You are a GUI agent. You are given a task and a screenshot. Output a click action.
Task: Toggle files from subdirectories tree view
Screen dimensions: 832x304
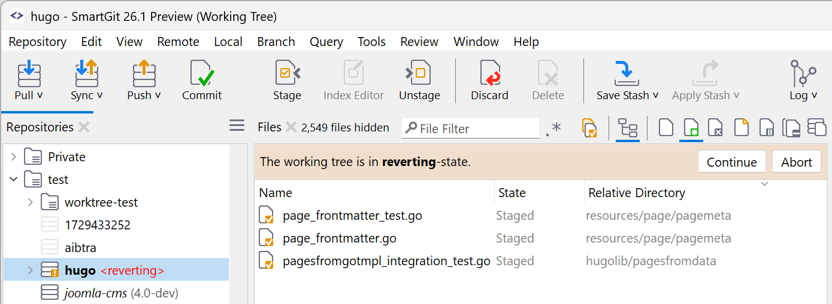pos(628,128)
